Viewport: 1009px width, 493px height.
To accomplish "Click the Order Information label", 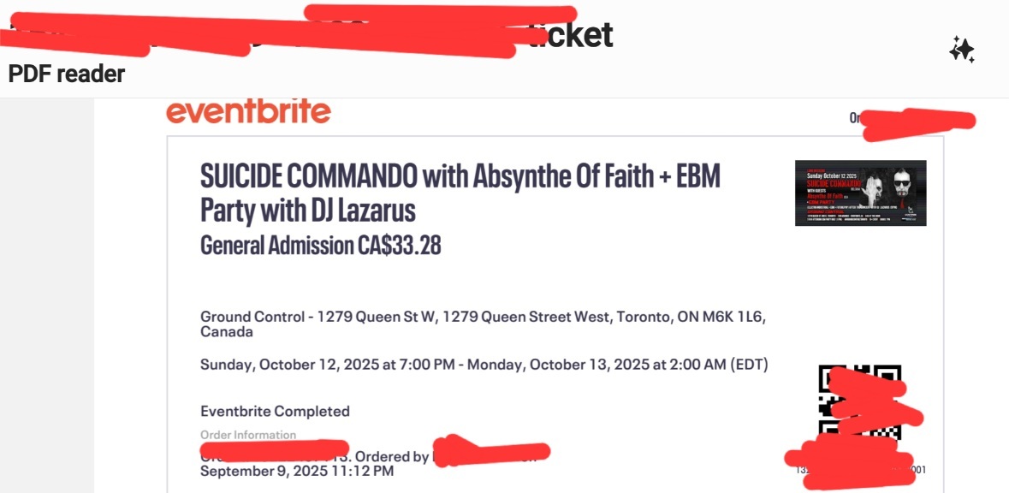I will (248, 435).
